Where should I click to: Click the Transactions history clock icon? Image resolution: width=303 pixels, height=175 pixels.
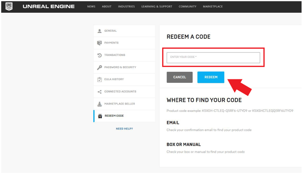(x=100, y=55)
